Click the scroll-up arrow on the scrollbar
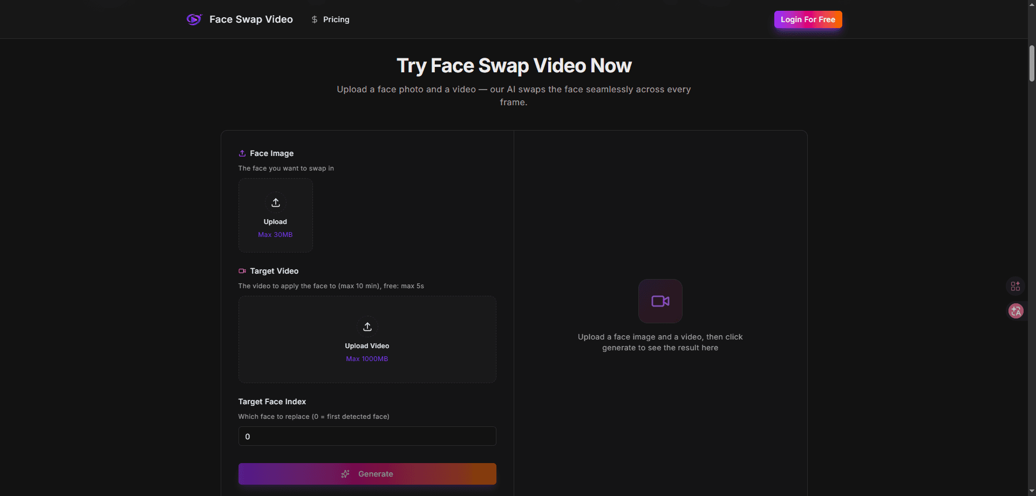The height and width of the screenshot is (496, 1036). (1031, 5)
